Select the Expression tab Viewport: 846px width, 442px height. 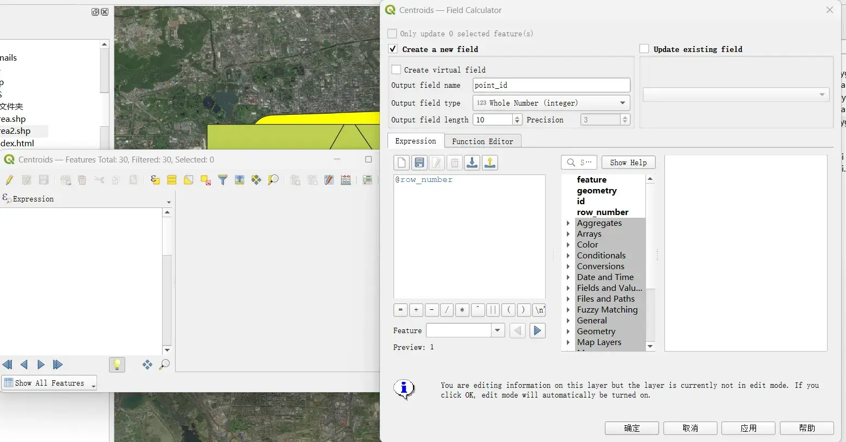pyautogui.click(x=416, y=141)
